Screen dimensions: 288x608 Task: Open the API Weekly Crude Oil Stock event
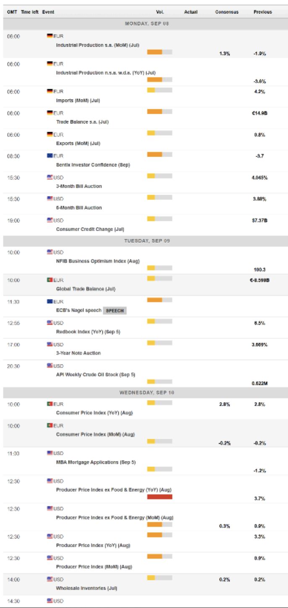[x=96, y=375]
